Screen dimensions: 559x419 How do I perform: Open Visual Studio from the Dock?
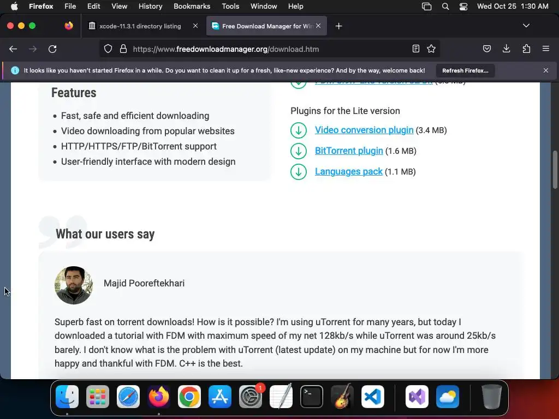(x=417, y=397)
